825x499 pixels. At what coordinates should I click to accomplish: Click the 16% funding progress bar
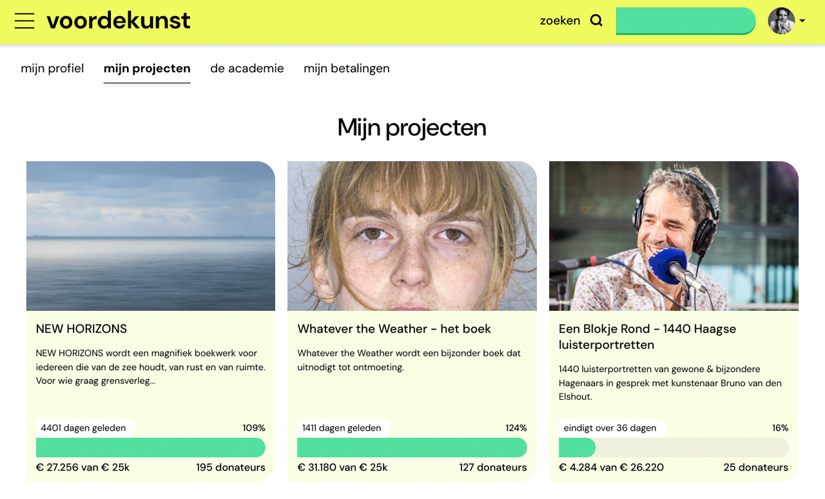pos(674,447)
